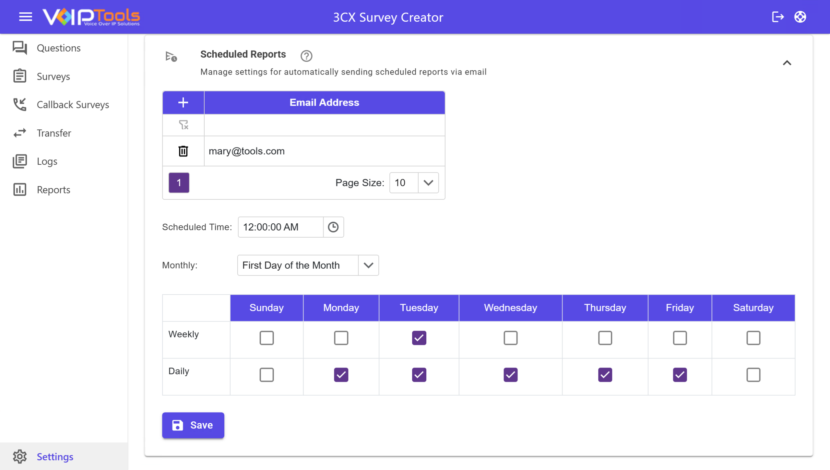
Task: Check Weekly Monday checkbox
Action: (341, 338)
